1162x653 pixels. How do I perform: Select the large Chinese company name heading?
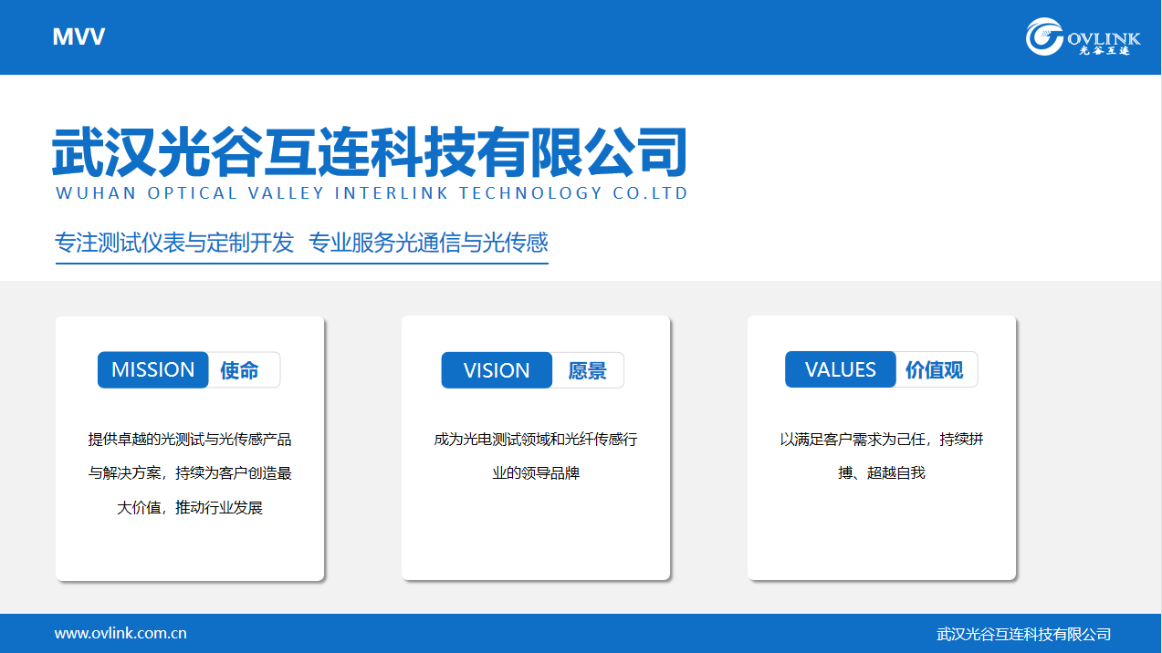point(370,151)
